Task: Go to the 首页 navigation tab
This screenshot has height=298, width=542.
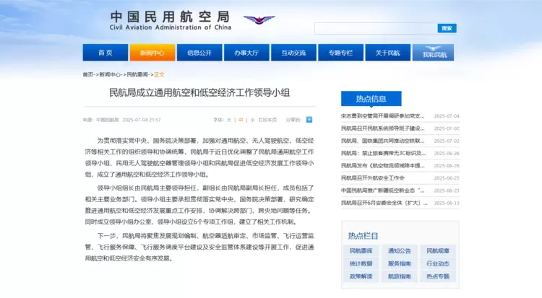Action: point(106,53)
